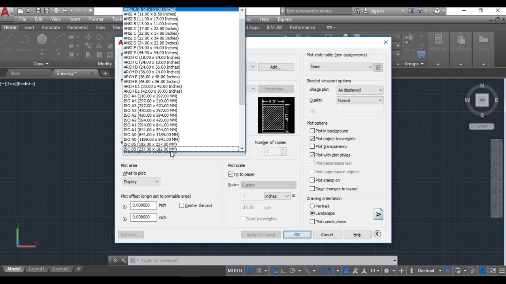This screenshot has height=284, width=506.
Task: Click the Move tool icon in Modify panel
Action: 89,37
